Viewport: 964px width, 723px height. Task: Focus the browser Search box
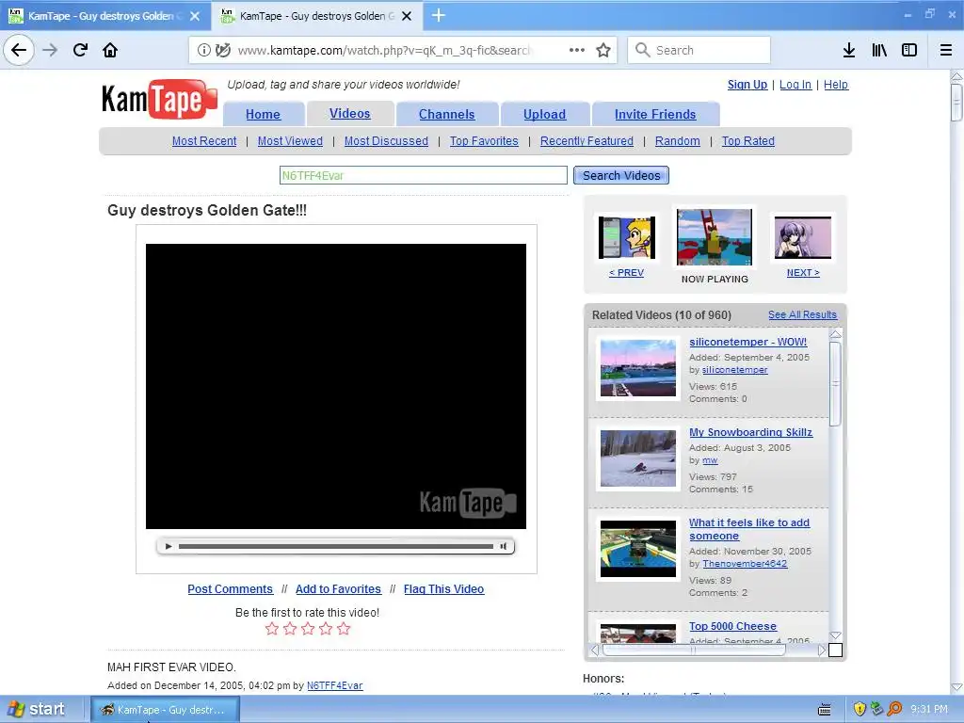tap(699, 50)
